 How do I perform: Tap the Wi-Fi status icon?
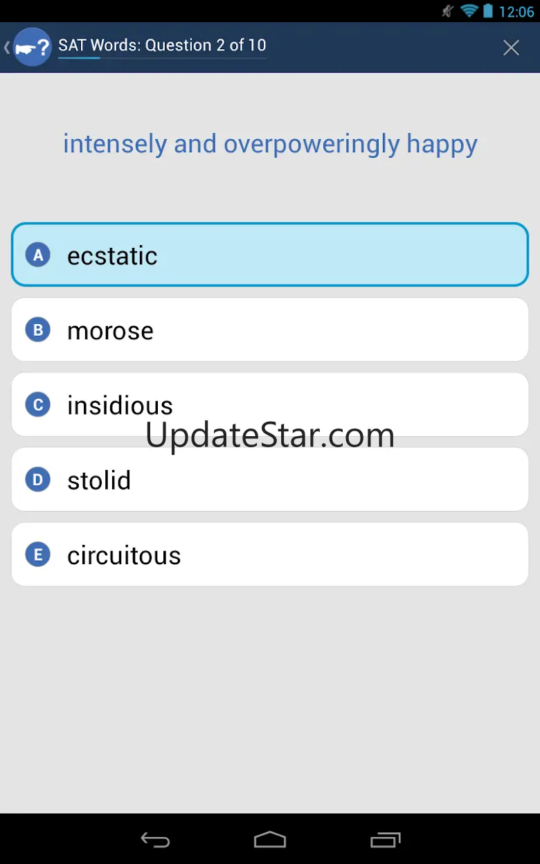469,11
